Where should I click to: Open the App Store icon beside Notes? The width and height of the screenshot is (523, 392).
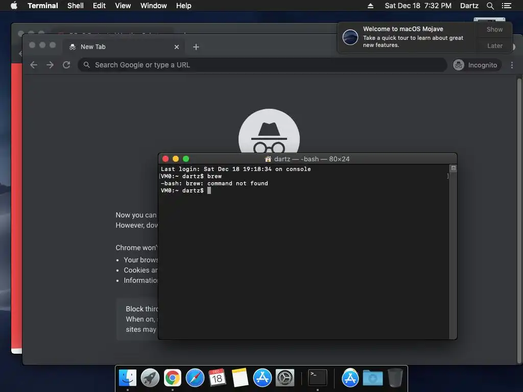coord(262,378)
